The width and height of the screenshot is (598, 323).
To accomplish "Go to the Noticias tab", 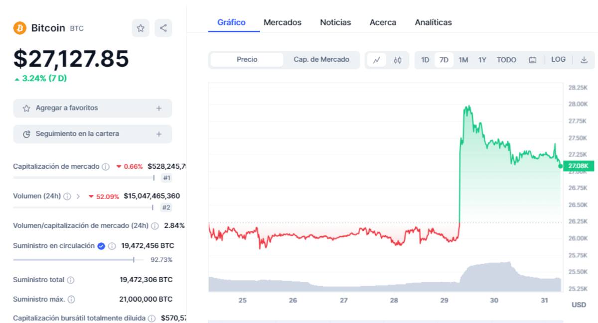I will point(335,22).
